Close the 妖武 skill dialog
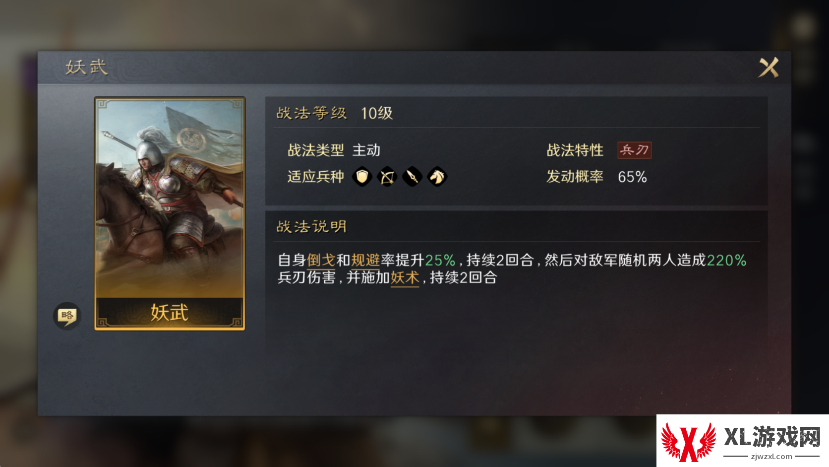This screenshot has width=829, height=467. click(768, 67)
